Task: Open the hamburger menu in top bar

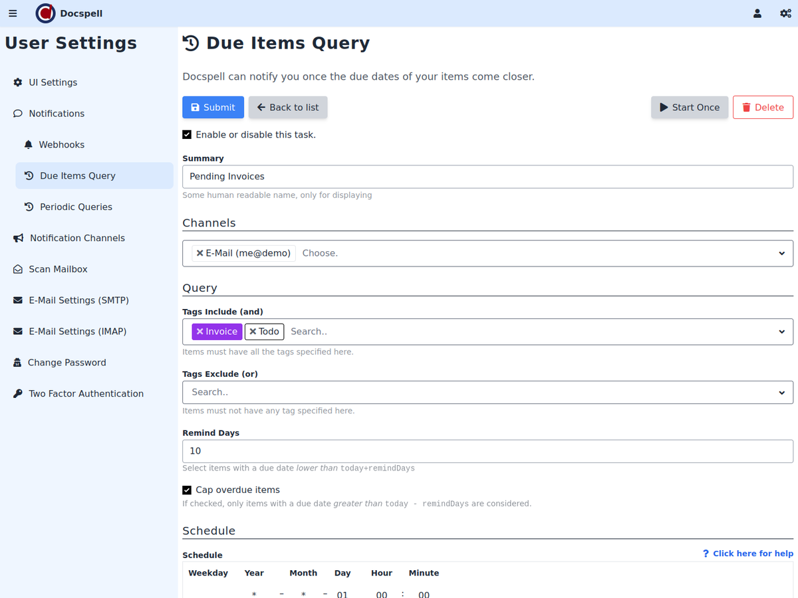Action: pos(13,13)
